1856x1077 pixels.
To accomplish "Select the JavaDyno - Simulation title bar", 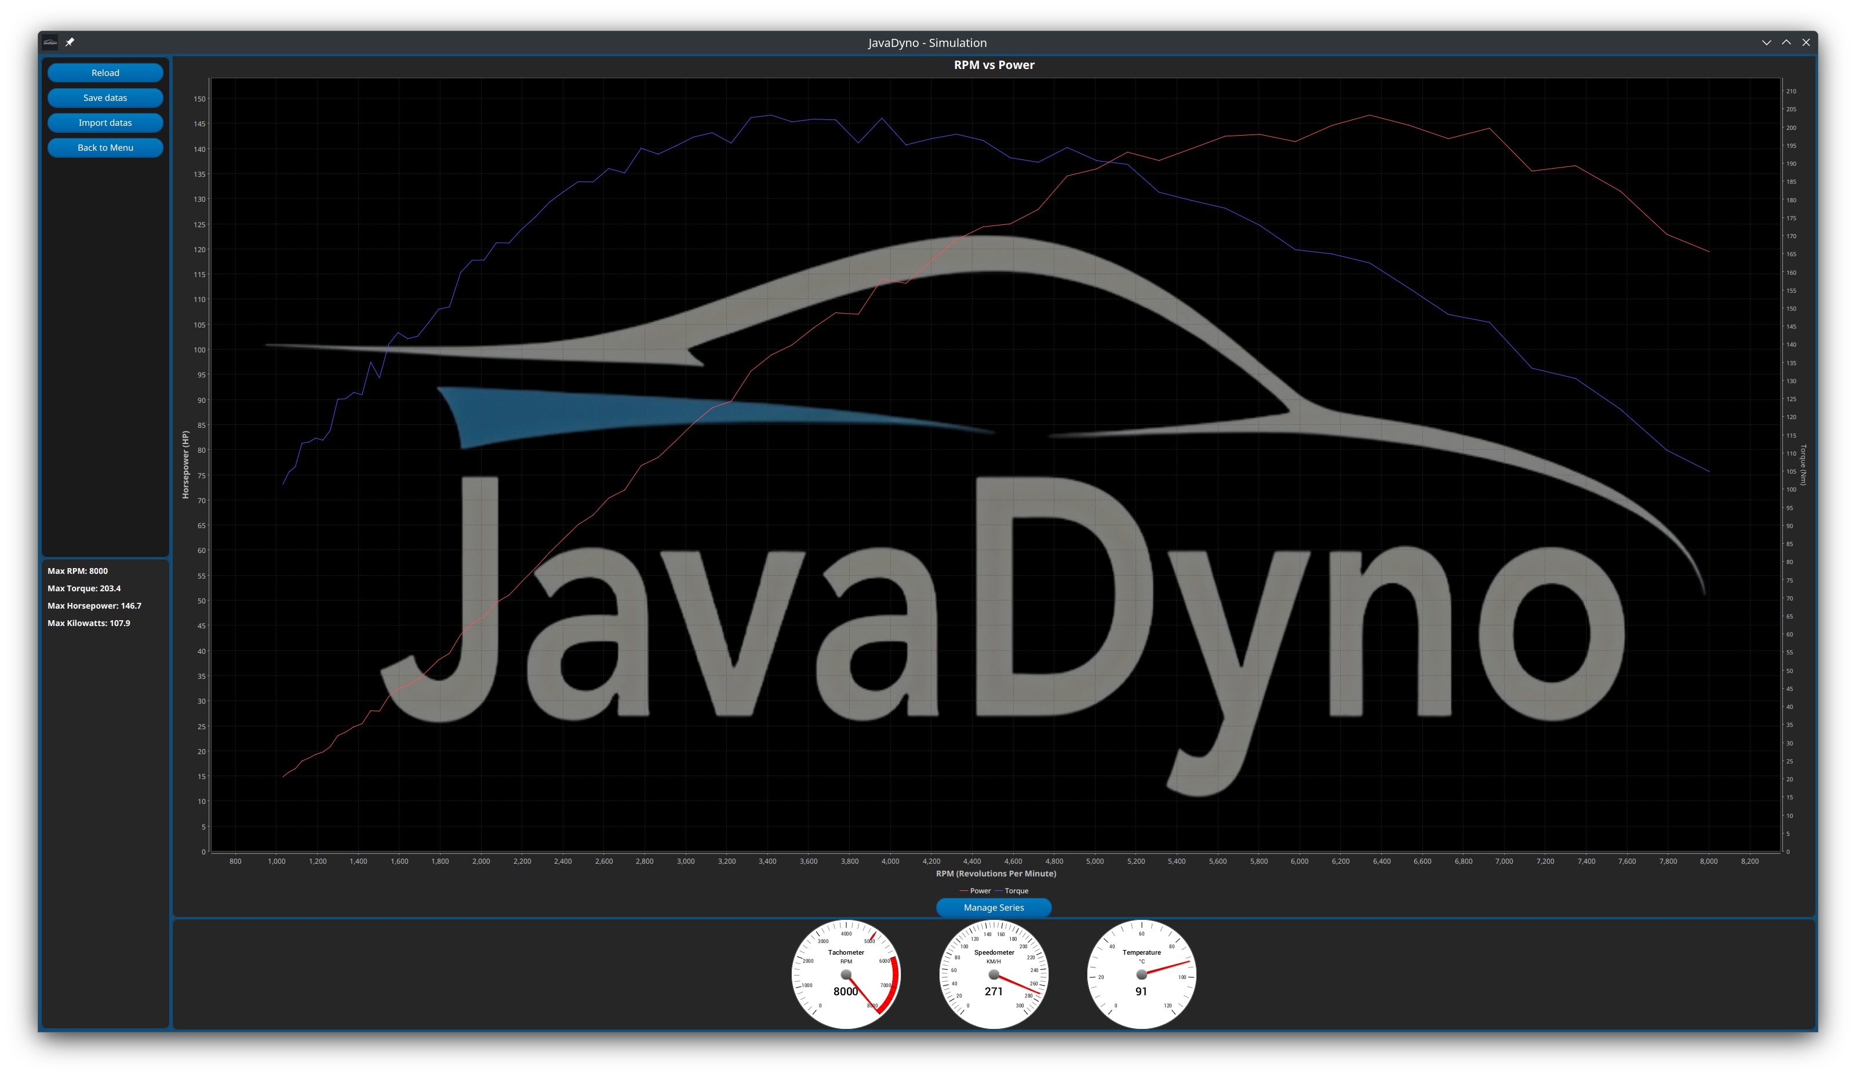I will [x=928, y=42].
